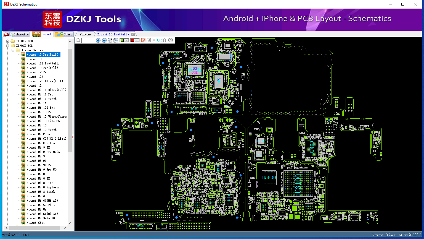Collapse the XIAOMI PCB tree node

click(x=8, y=46)
